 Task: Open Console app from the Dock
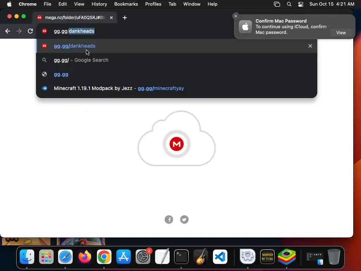tap(267, 257)
